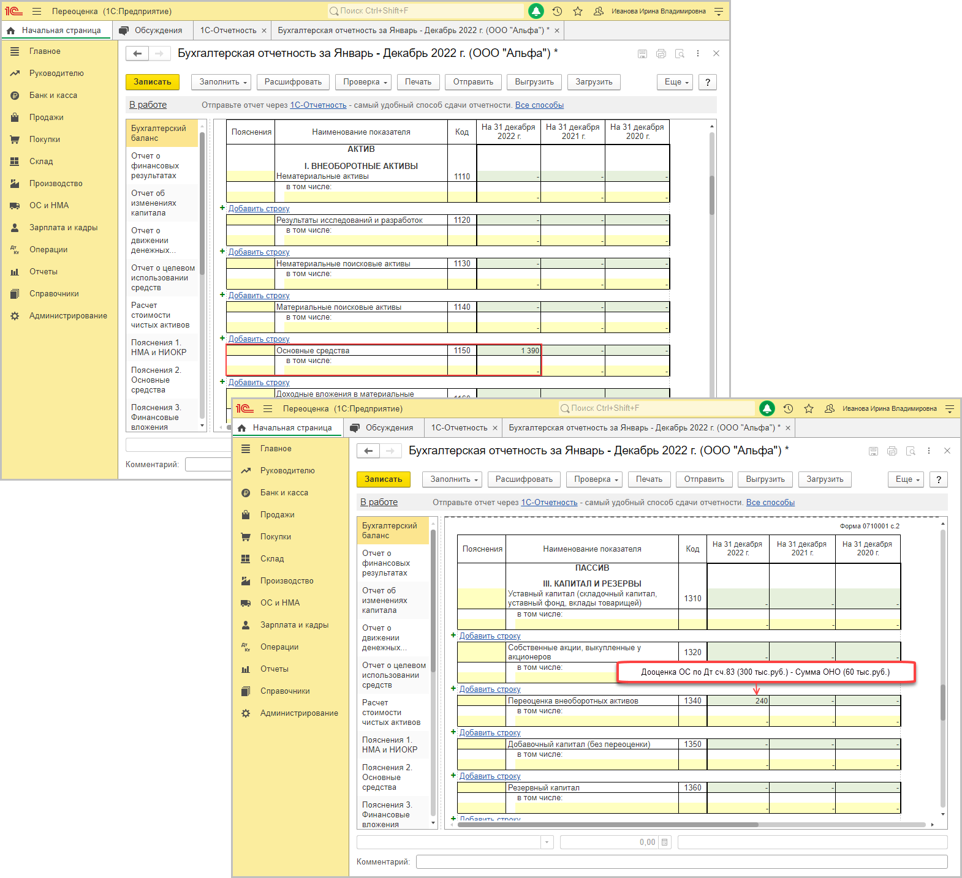Image resolution: width=962 pixels, height=878 pixels.
Task: Click the search field in front window
Action: click(x=657, y=408)
